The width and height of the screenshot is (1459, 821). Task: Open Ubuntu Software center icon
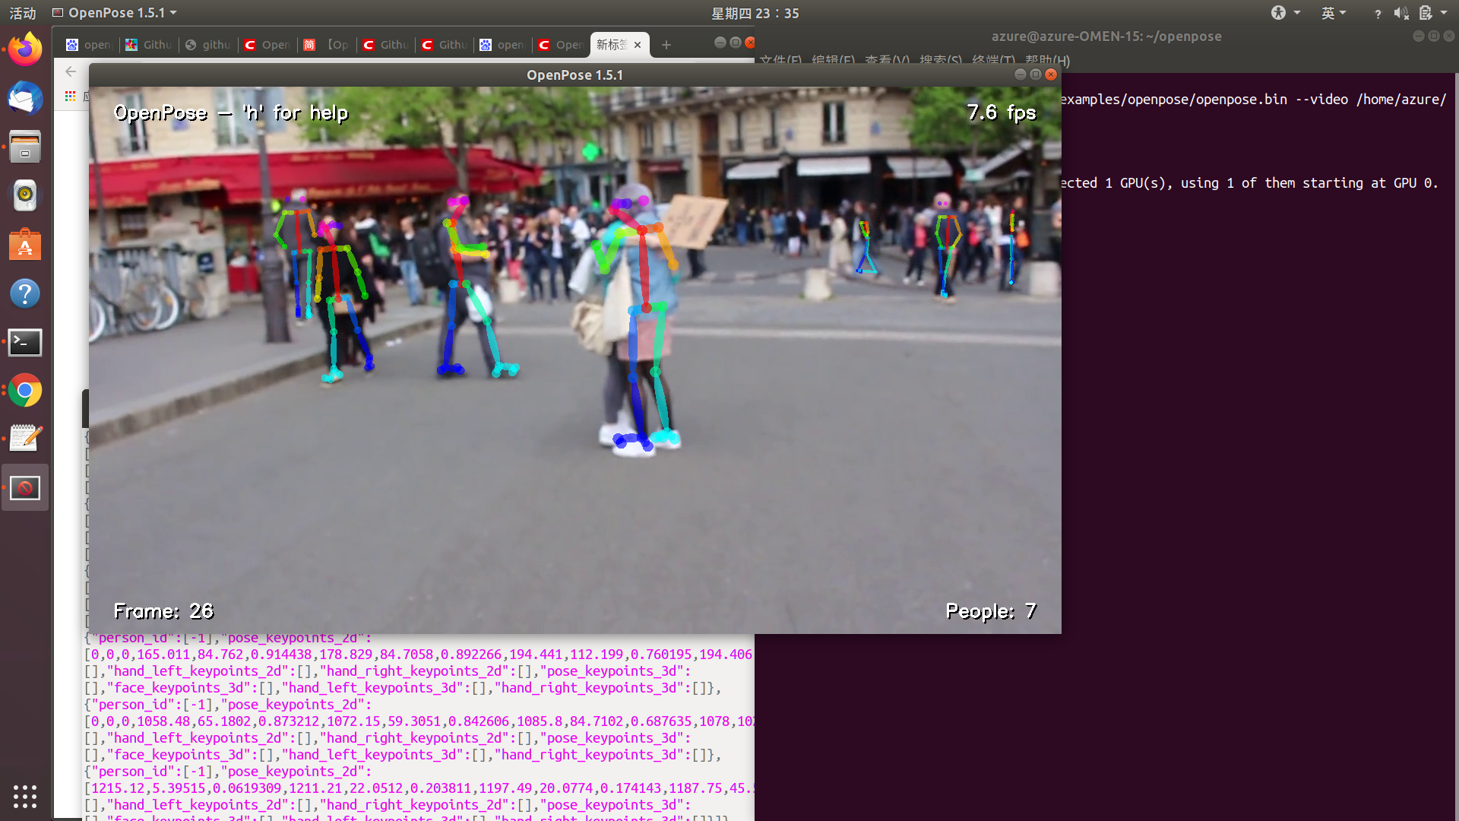point(25,245)
